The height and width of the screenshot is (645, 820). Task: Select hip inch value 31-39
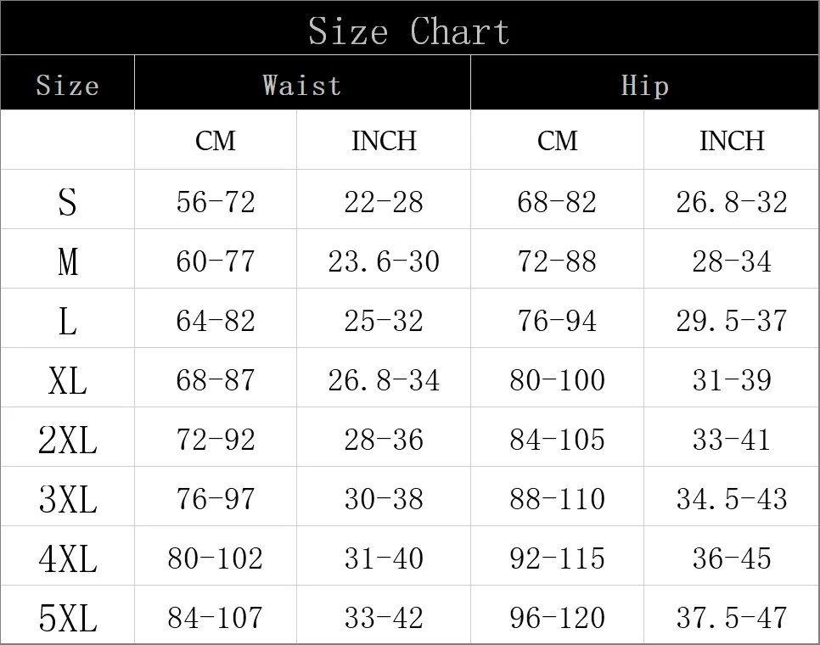pos(732,380)
